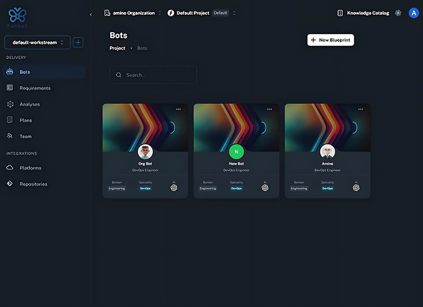This screenshot has width=423, height=307.
Task: Click the New Blueprint button
Action: point(330,40)
